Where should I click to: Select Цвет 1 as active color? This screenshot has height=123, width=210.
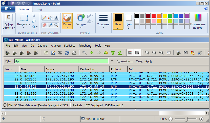pos(118,21)
